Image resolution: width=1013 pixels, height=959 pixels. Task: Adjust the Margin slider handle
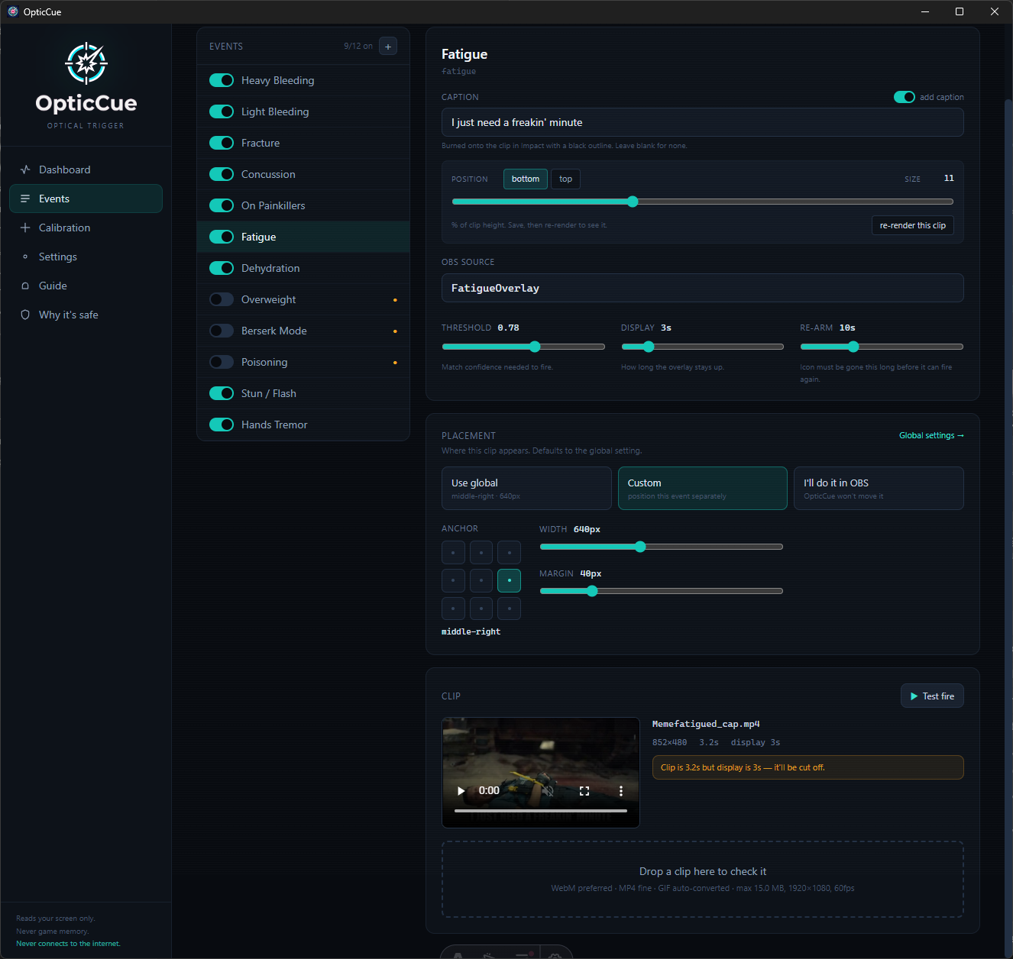(592, 591)
